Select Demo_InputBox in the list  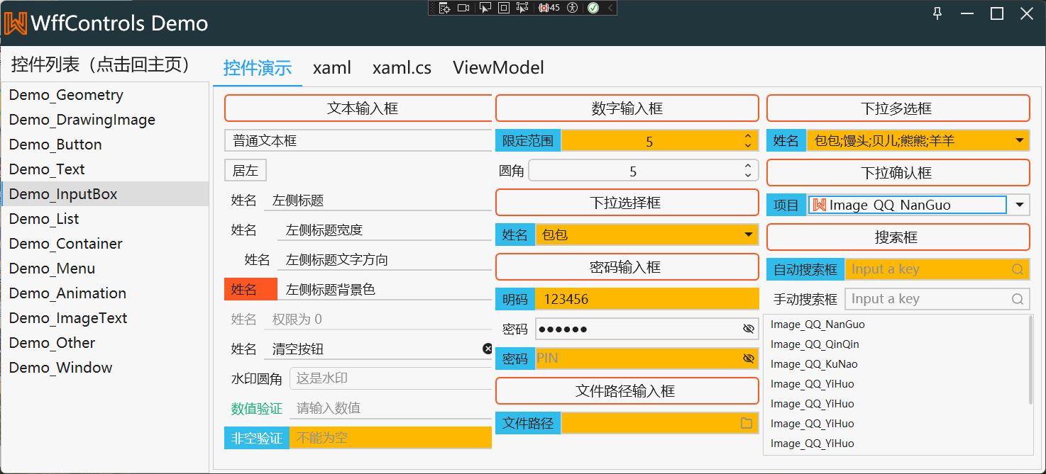[105, 194]
